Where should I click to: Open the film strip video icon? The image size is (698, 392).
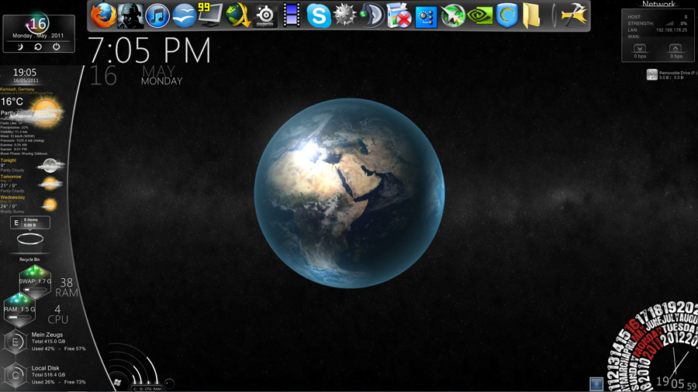pos(292,15)
